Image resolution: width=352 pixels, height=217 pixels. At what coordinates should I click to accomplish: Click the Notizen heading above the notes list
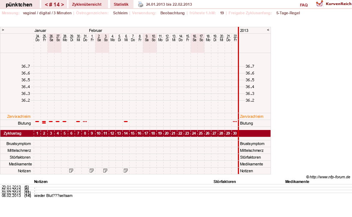(41, 182)
